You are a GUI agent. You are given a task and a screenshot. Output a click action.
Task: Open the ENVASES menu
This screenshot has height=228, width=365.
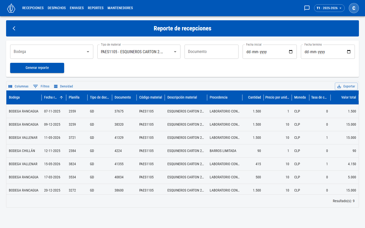coord(77,8)
